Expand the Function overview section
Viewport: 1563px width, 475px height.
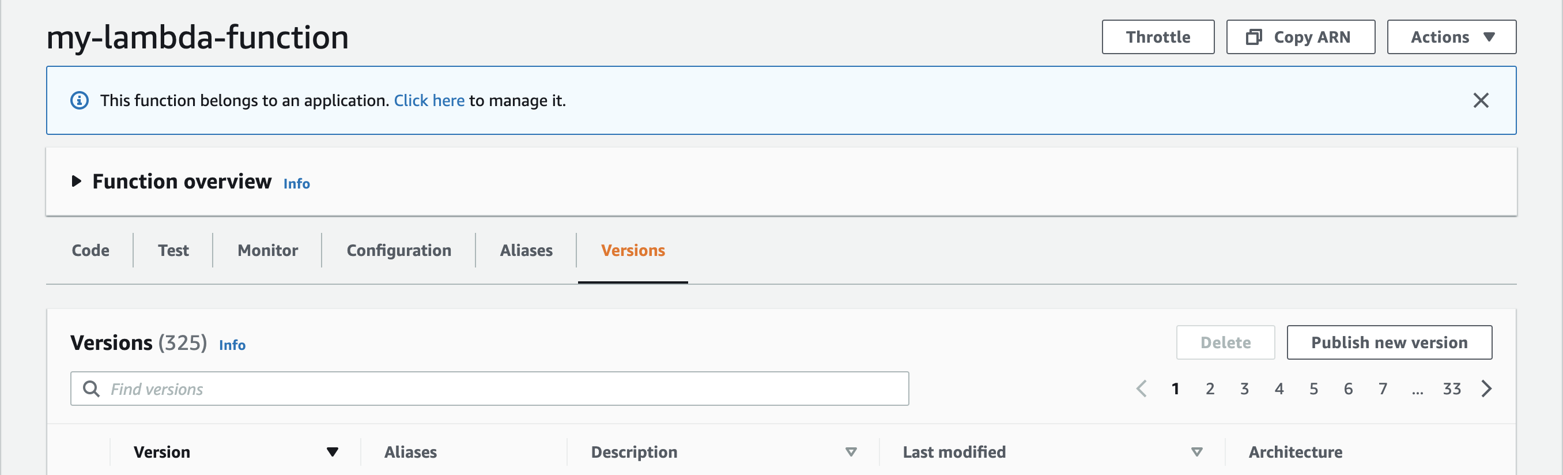click(77, 181)
